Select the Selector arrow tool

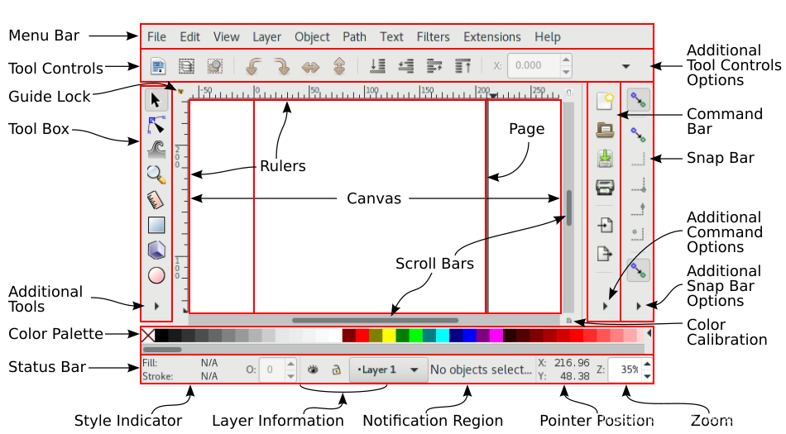pos(156,100)
